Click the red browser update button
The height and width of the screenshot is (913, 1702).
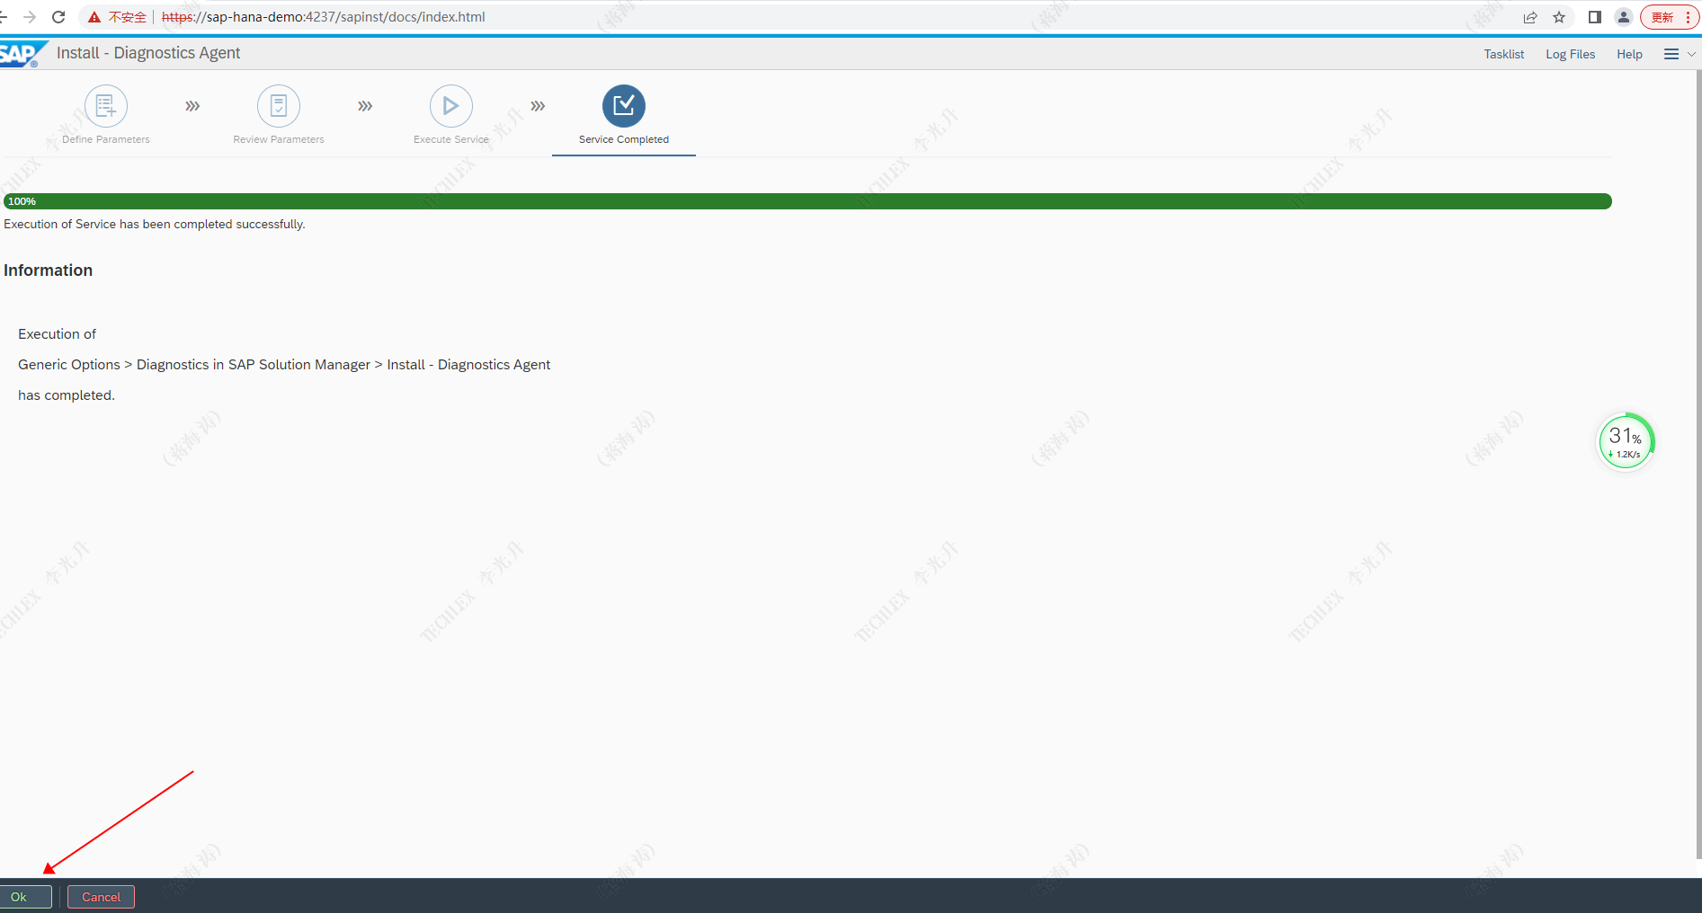1670,17
